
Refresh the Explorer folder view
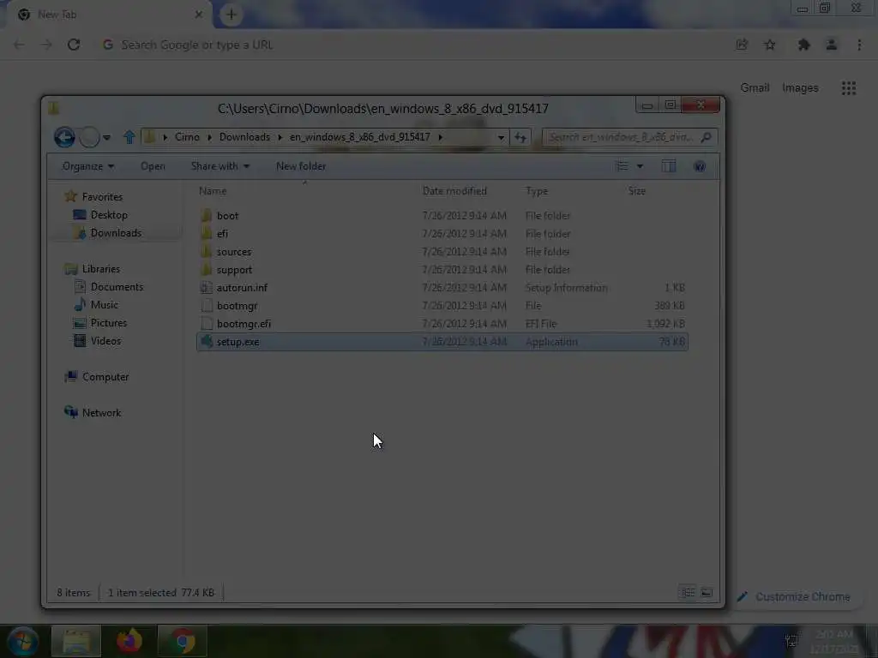coord(520,138)
